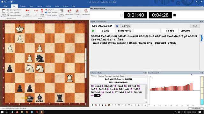Click the equal position = annotation symbol
The width and height of the screenshot is (204, 114).
[142, 105]
